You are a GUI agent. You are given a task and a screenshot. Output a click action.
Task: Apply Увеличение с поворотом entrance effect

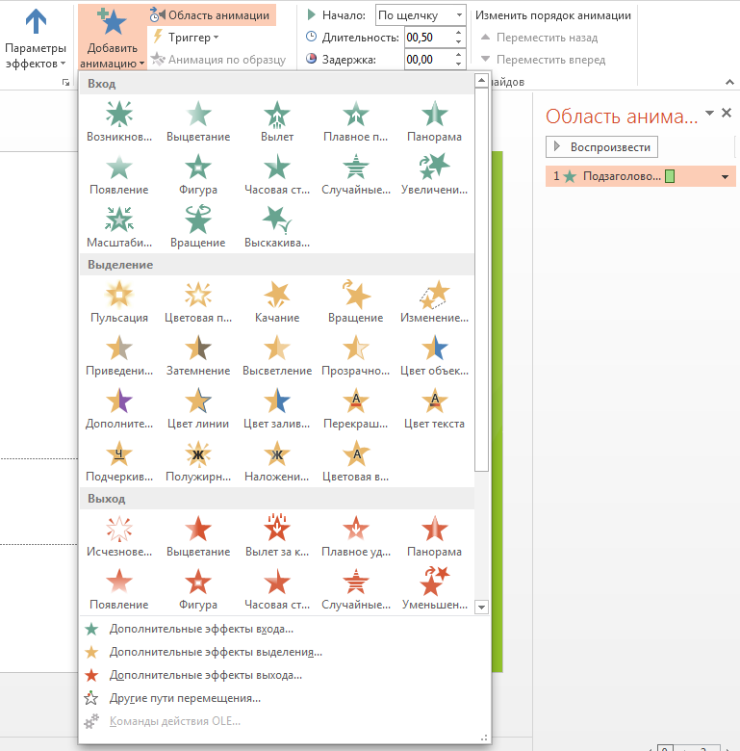click(434, 174)
